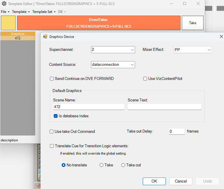The image size is (224, 189).
Task: Click the Scene Name input field
Action: pos(89,107)
